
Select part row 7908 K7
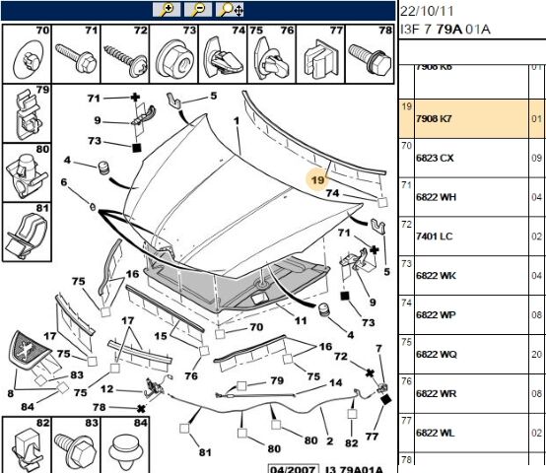tap(472, 118)
